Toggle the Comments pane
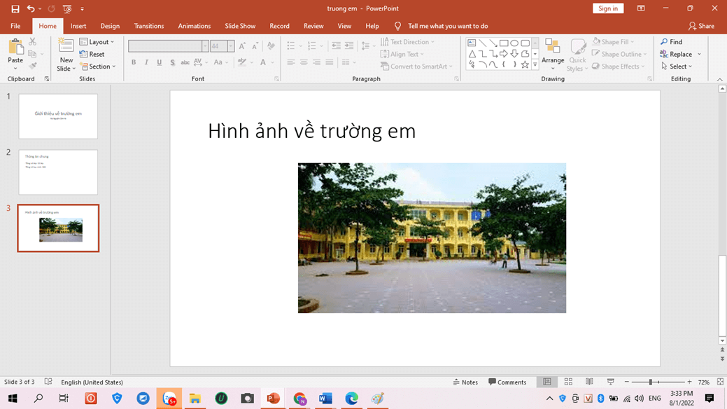Image resolution: width=727 pixels, height=409 pixels. coord(507,382)
